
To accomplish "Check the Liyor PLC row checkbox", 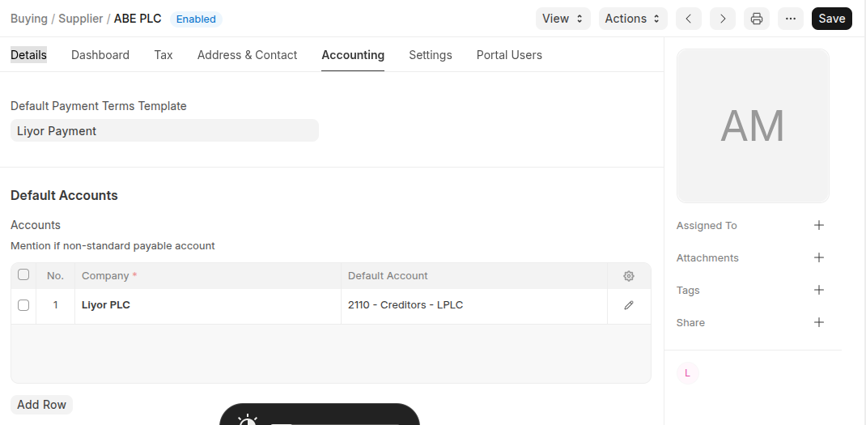I will pos(23,305).
